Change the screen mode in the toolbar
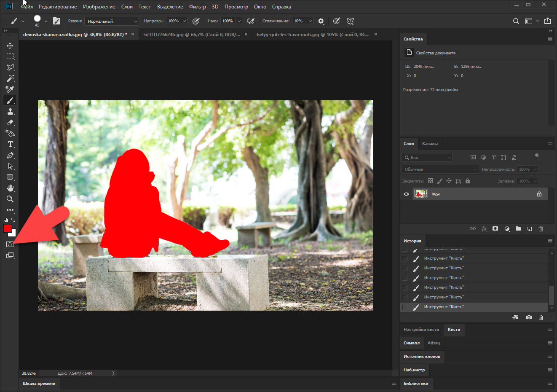This screenshot has width=557, height=392. coord(10,255)
